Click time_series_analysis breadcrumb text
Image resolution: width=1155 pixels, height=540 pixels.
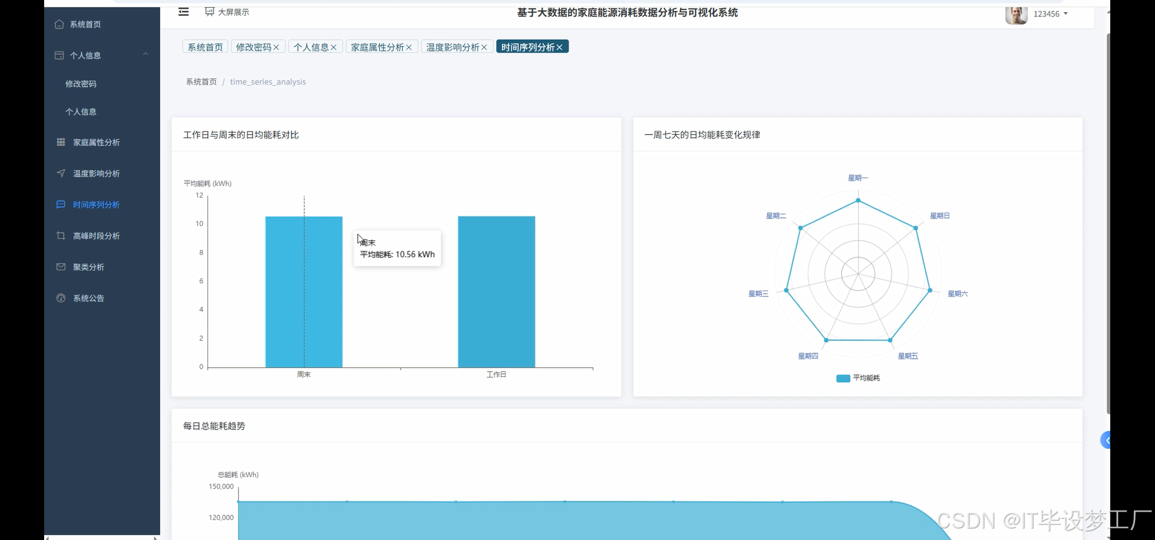pyautogui.click(x=268, y=82)
